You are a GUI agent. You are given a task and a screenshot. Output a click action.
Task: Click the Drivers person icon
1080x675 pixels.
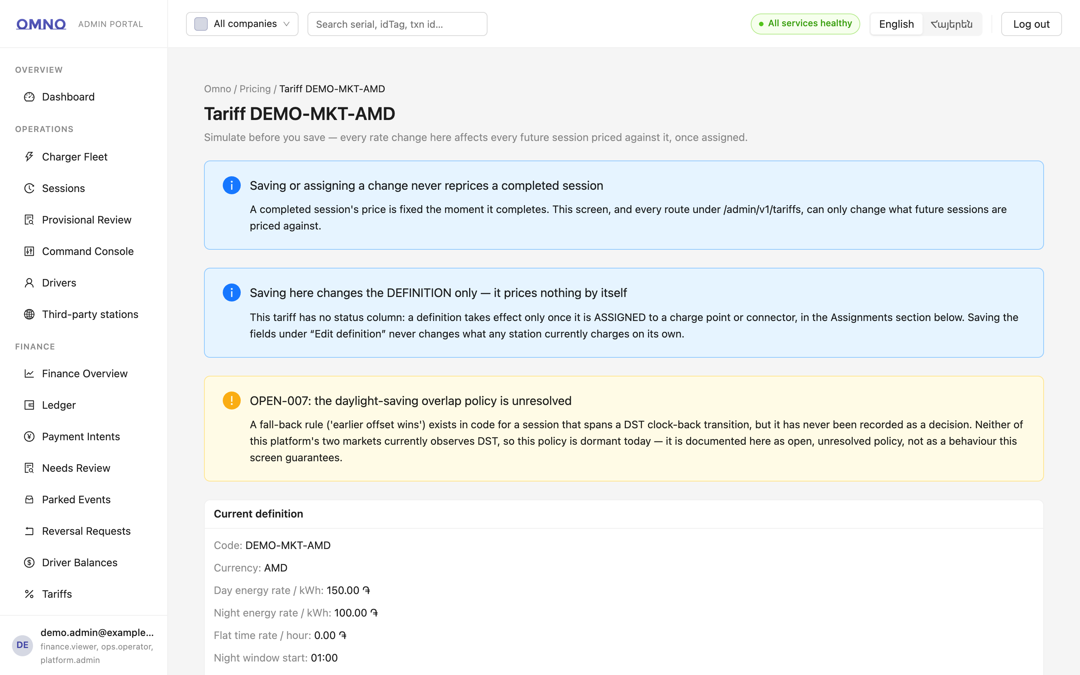click(x=30, y=283)
